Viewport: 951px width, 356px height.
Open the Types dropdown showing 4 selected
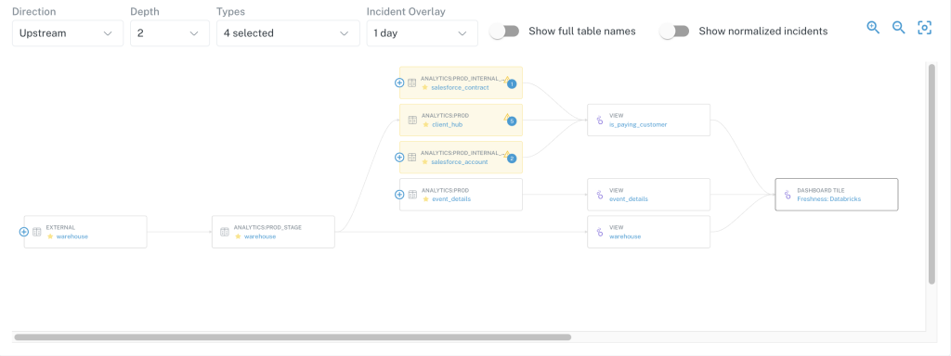tap(288, 33)
